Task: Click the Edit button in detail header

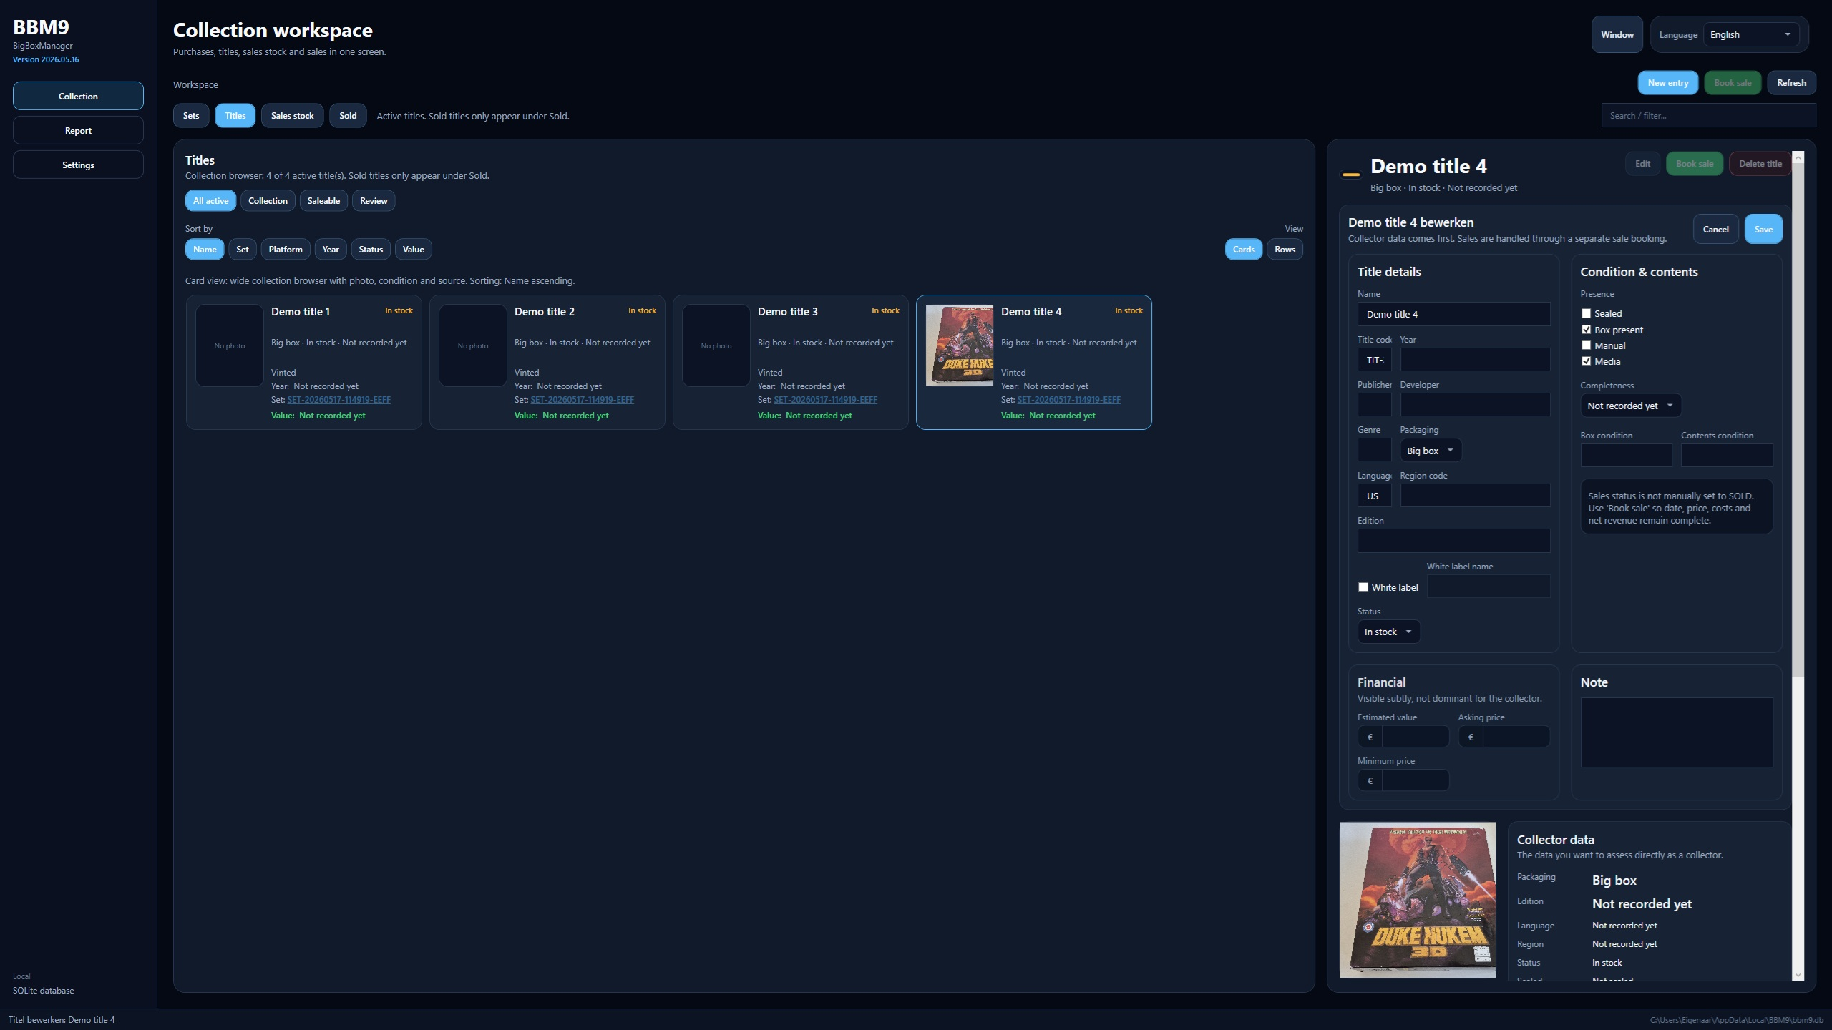Action: tap(1642, 164)
